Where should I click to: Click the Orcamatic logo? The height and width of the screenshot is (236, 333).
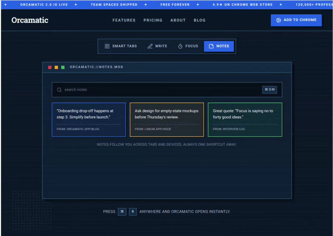[x=30, y=20]
